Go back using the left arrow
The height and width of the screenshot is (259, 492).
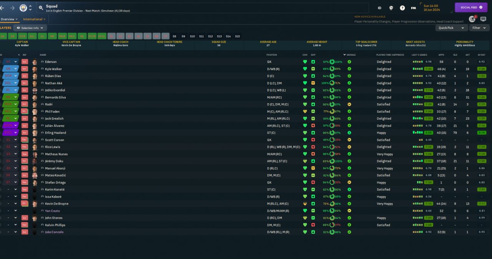tap(2, 8)
